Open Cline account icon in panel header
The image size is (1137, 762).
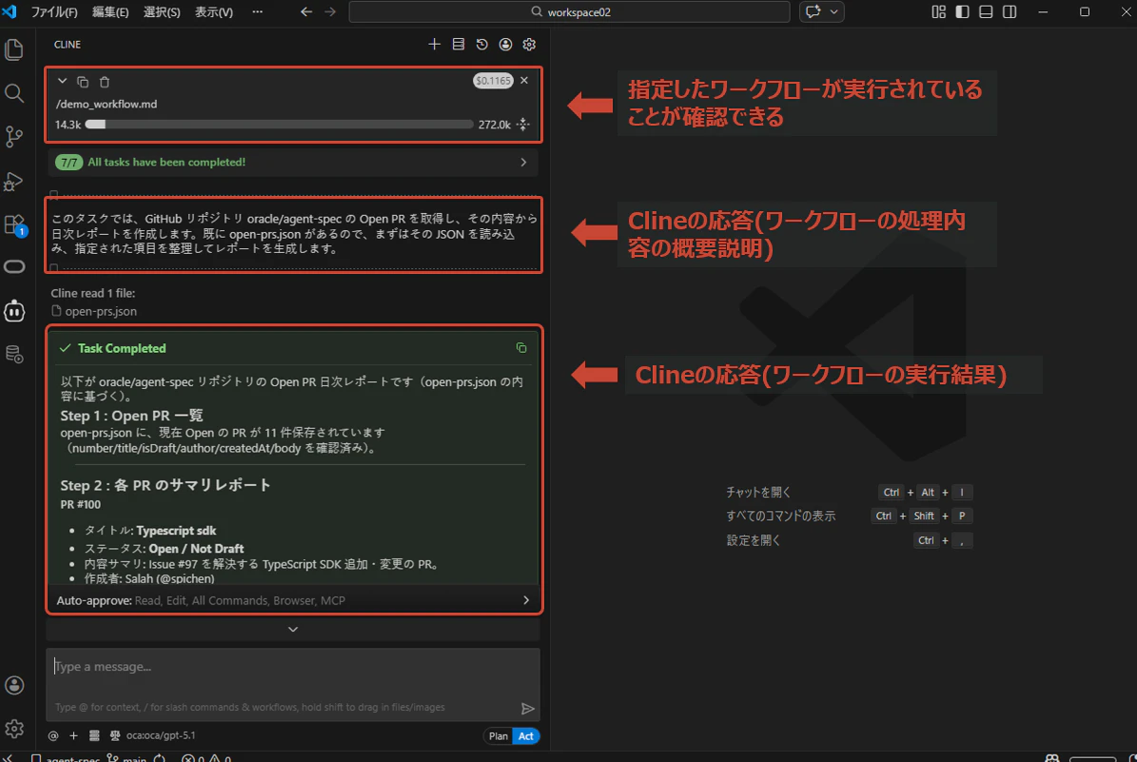coord(505,44)
